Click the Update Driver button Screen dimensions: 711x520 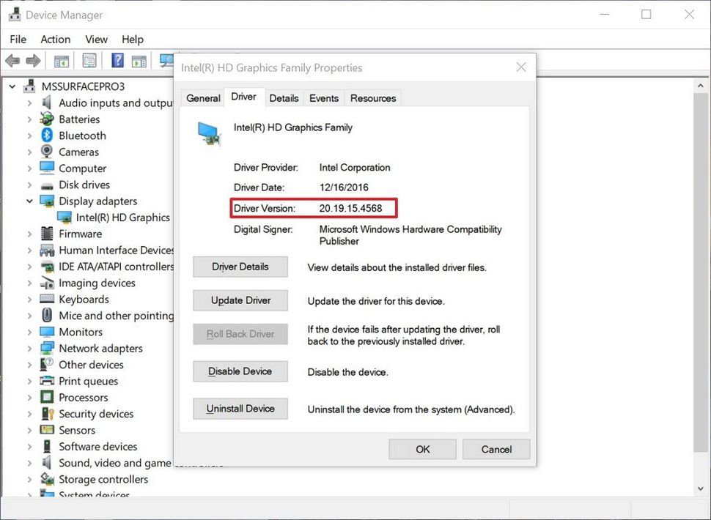(240, 300)
